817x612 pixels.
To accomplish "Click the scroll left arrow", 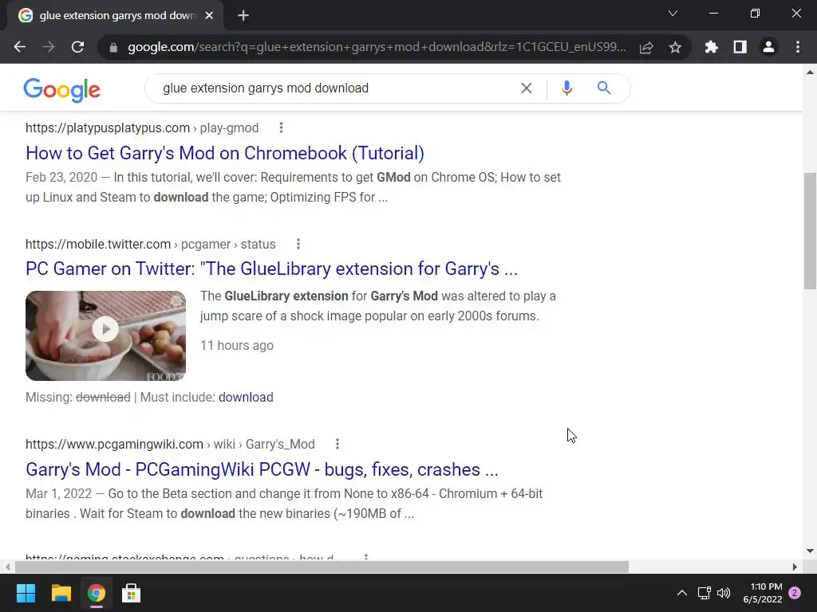I will click(7, 567).
